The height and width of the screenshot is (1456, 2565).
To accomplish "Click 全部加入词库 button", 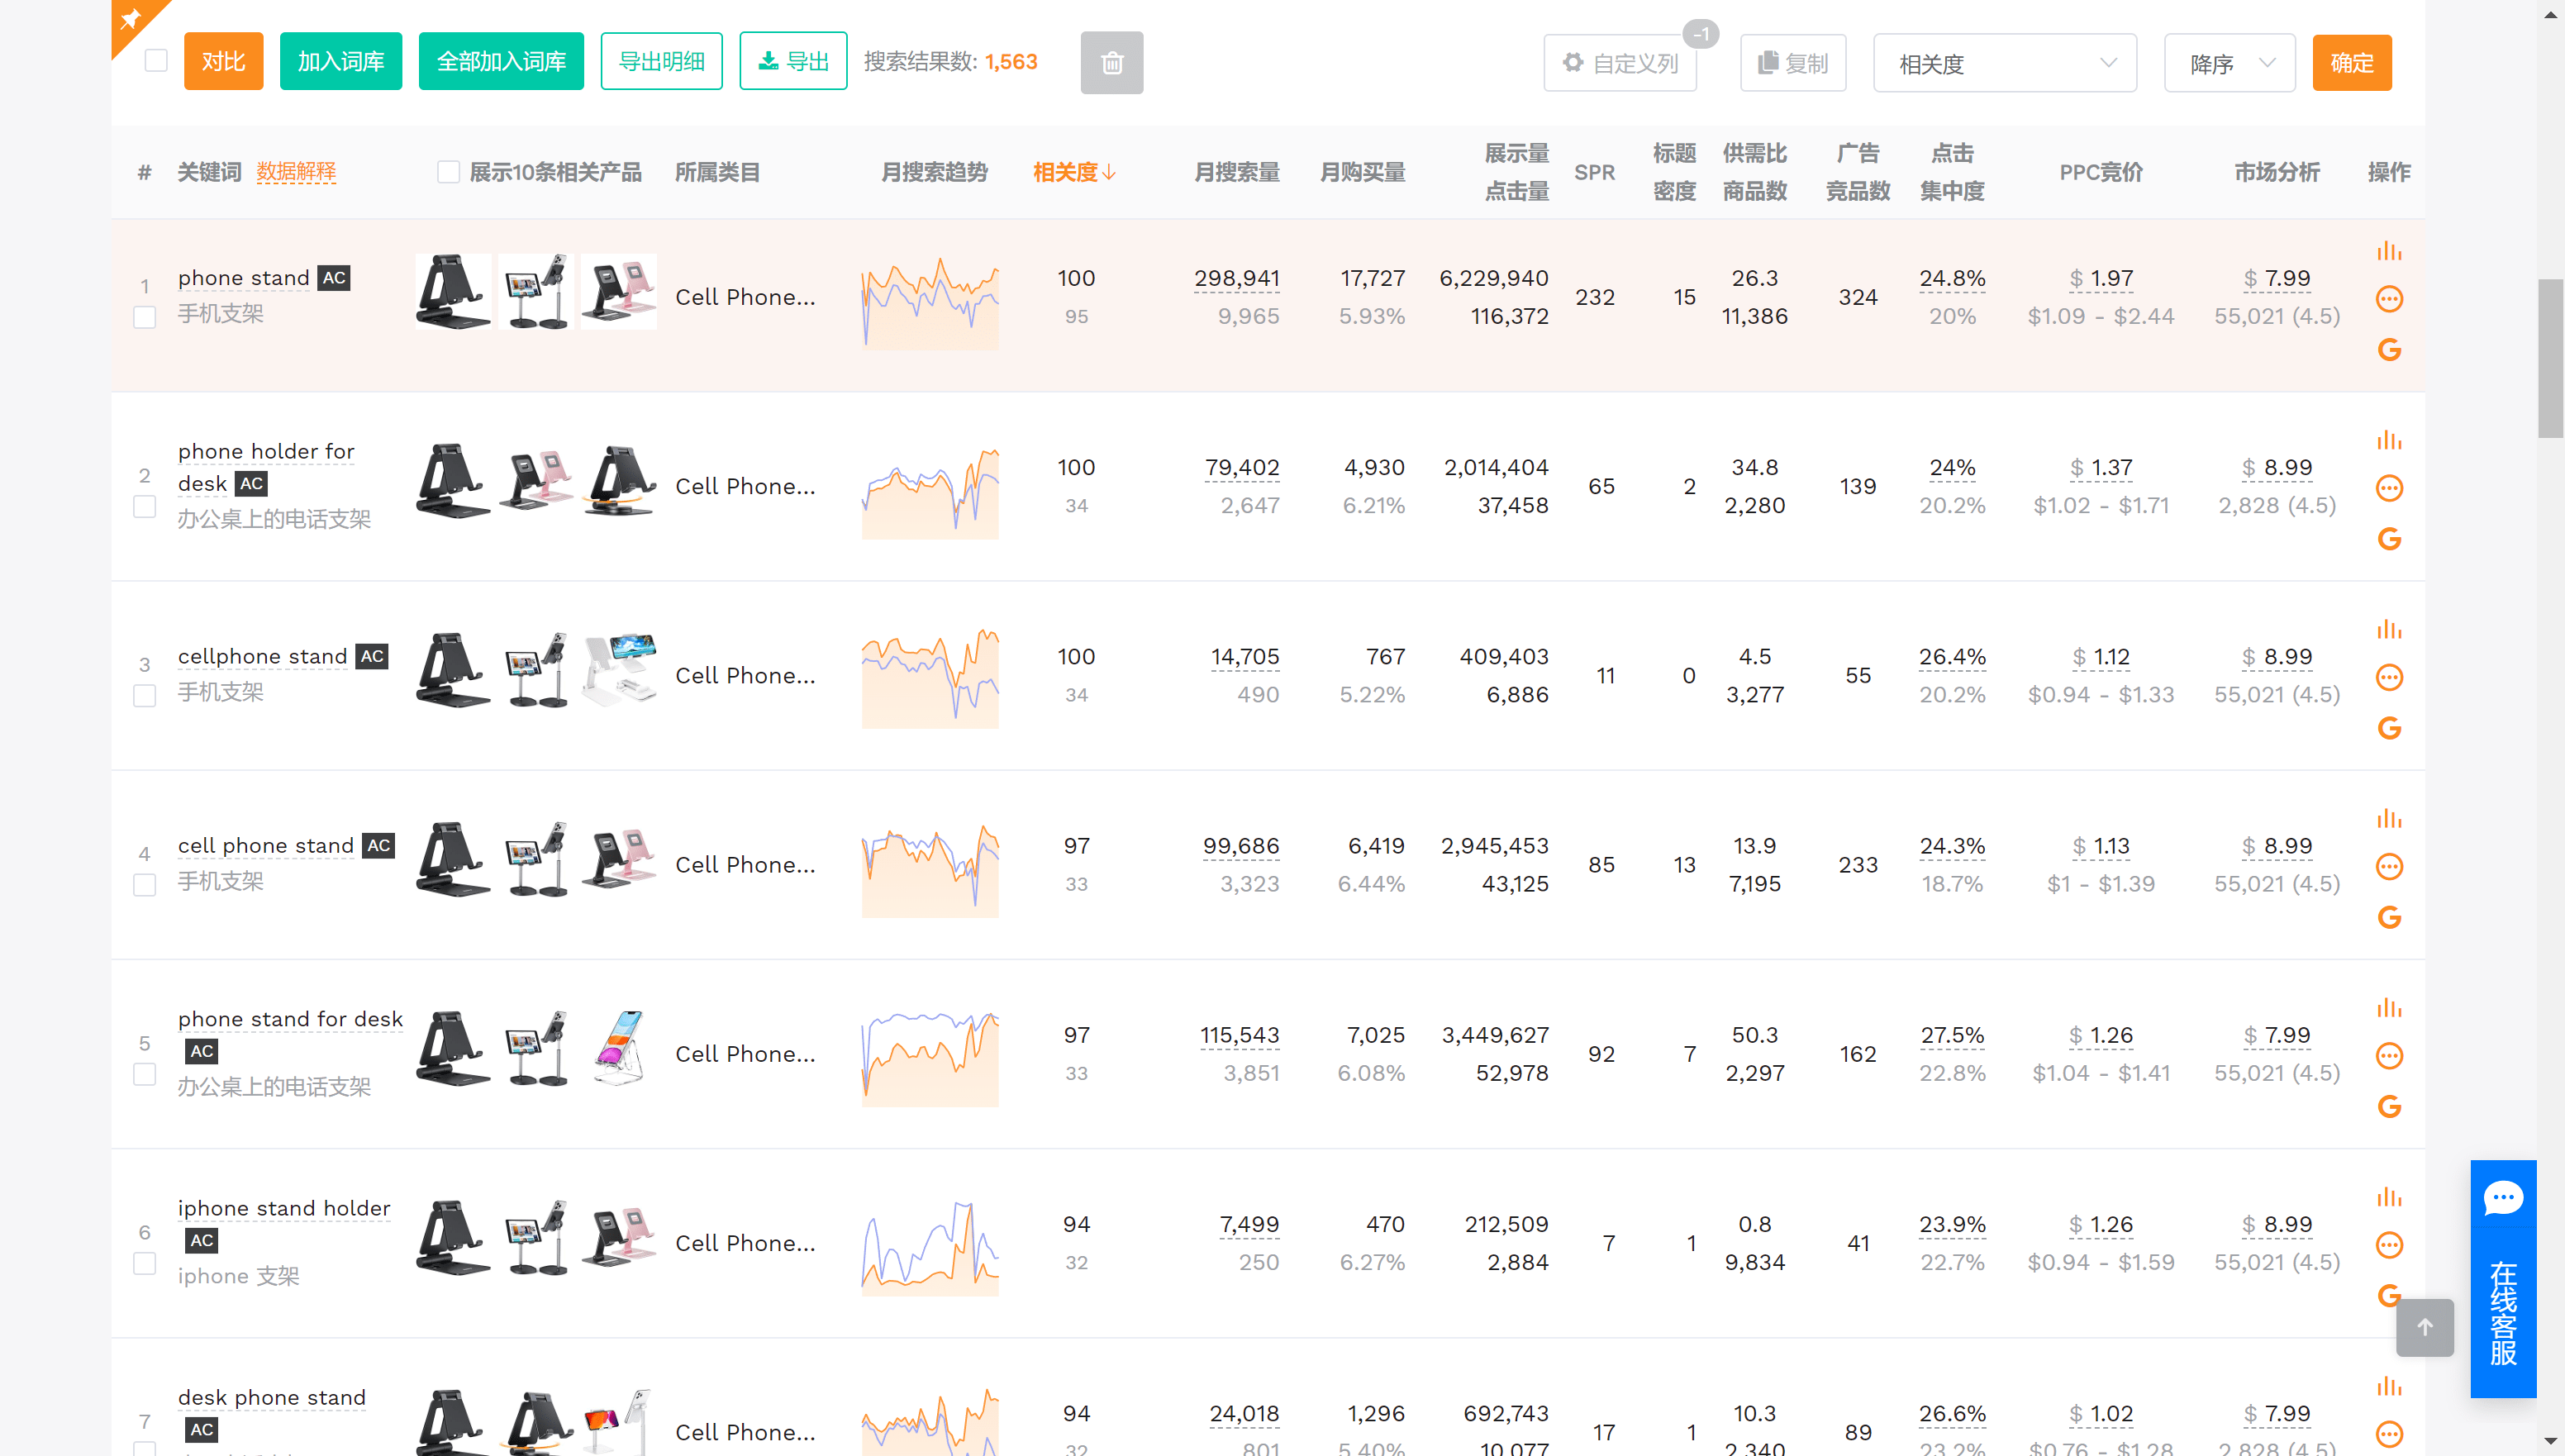I will pyautogui.click(x=501, y=61).
